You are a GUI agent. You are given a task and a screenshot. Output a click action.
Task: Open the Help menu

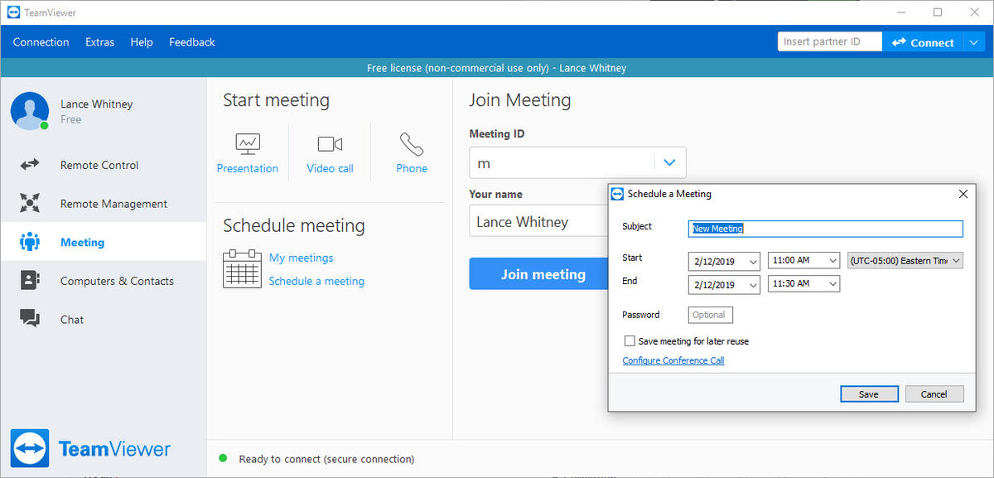pyautogui.click(x=142, y=42)
